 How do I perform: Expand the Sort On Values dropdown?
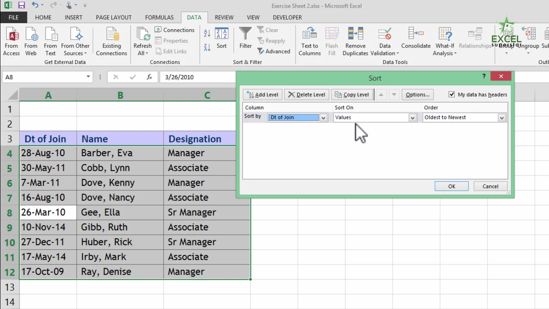pyautogui.click(x=413, y=118)
